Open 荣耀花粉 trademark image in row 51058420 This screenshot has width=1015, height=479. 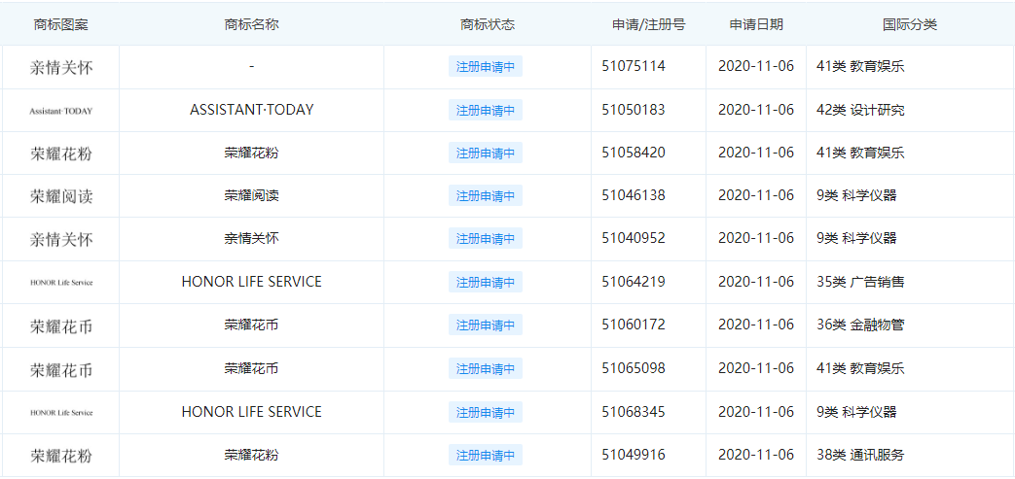click(61, 154)
